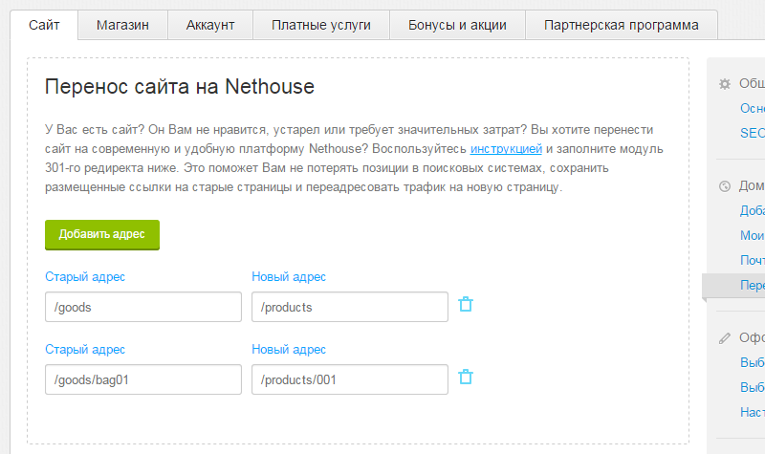Click the gear icon in the sidebar
The image size is (765, 454).
pos(725,84)
